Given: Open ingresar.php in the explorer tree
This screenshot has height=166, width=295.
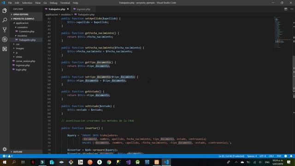Looking at the screenshot, I should tap(26, 65).
